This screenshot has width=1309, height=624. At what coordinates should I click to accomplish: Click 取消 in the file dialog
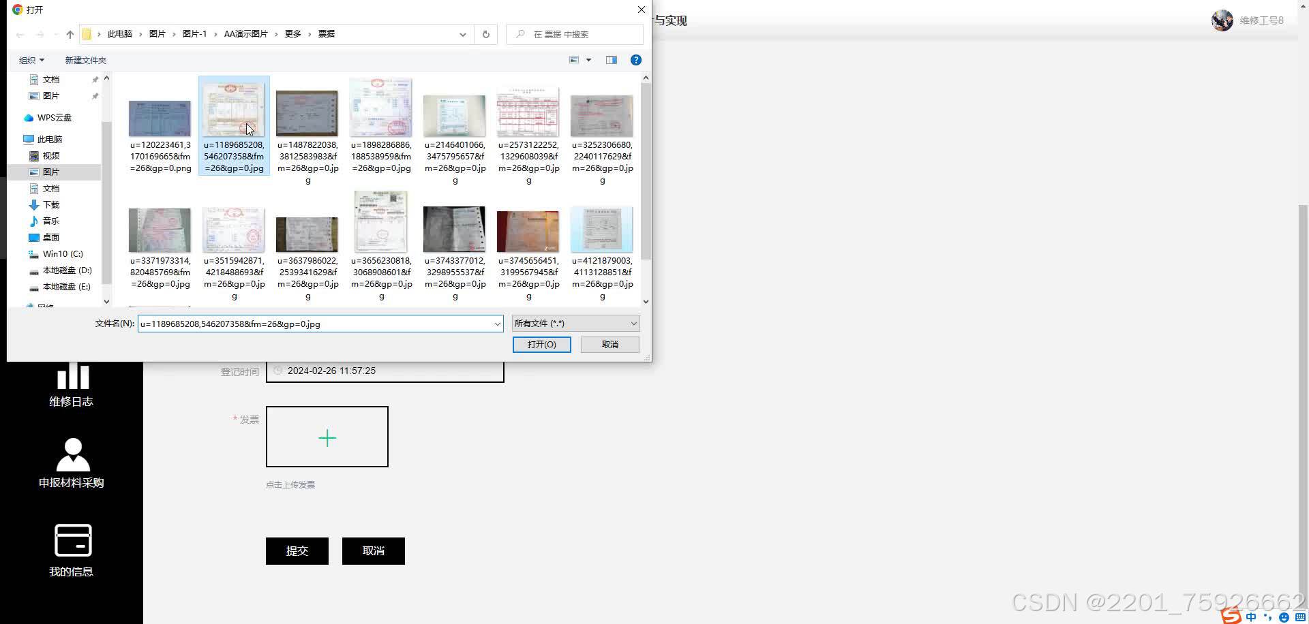tap(610, 345)
